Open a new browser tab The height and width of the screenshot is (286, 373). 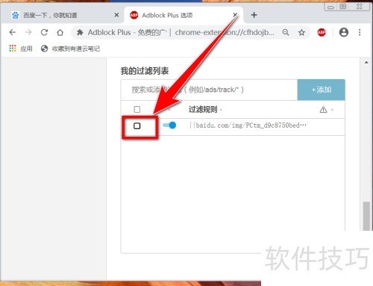pos(254,15)
